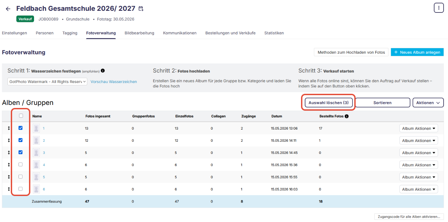
Task: Click the Zusammenfassung row label
Action: coord(47,201)
